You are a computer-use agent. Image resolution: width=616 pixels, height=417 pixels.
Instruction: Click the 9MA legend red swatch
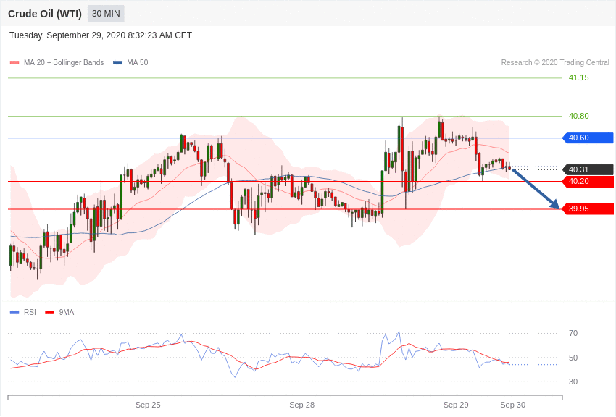(x=49, y=312)
